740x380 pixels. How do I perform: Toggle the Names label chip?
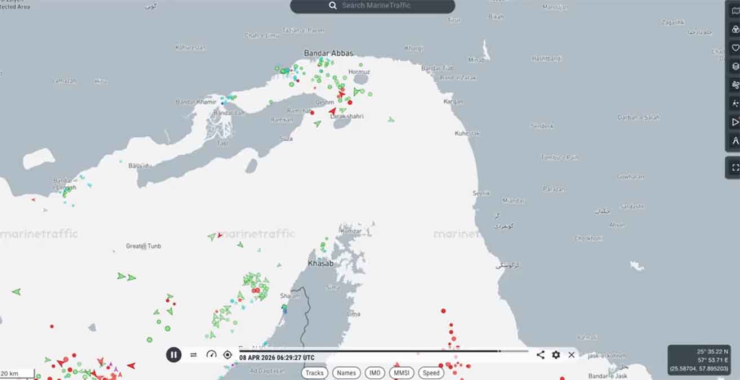346,373
